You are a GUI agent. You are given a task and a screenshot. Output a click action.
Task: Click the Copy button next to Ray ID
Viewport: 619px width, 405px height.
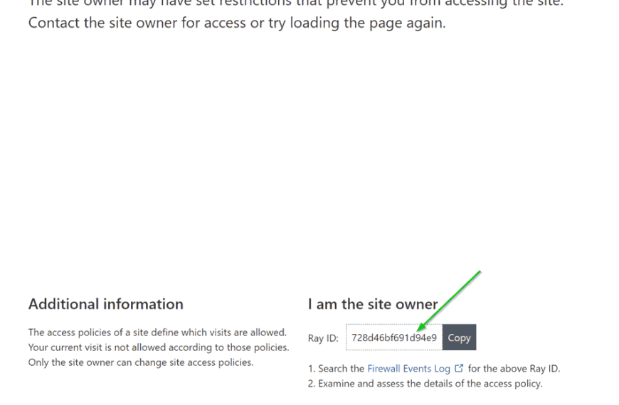[x=459, y=337]
